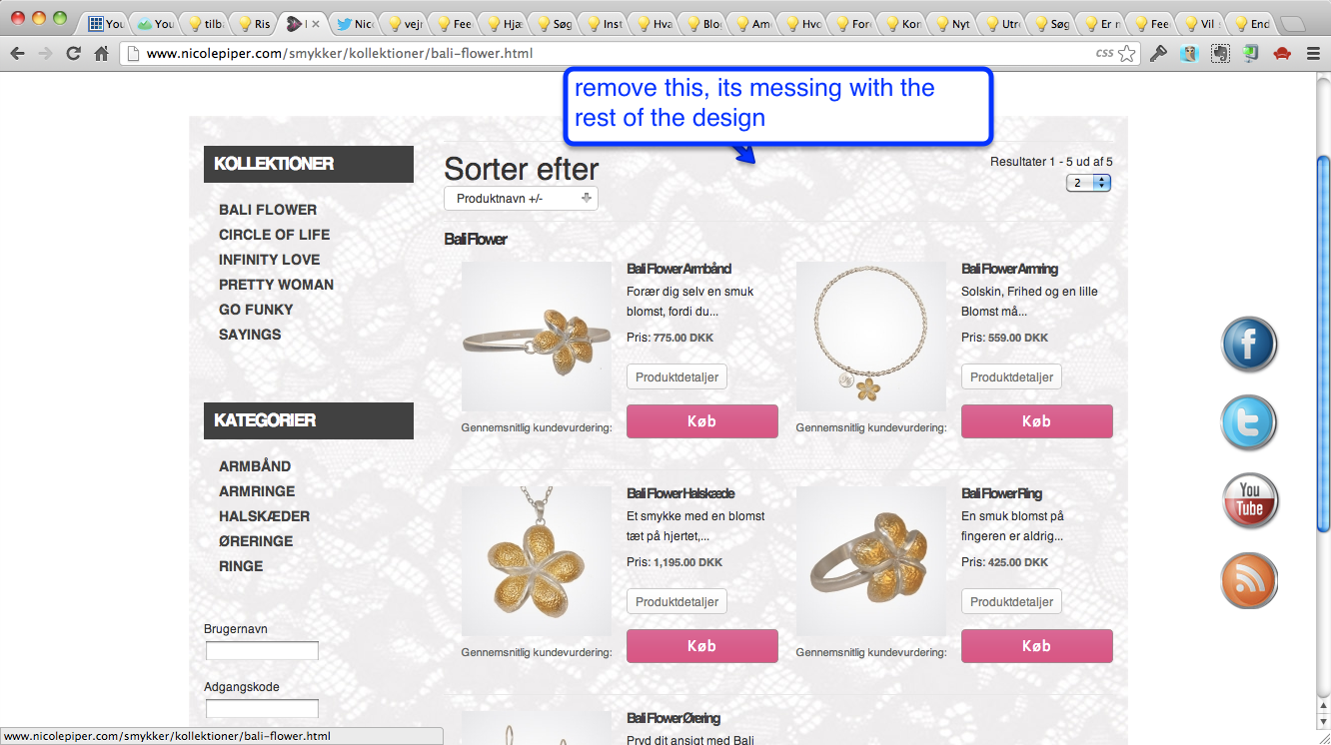
Task: Open the Bali Flower Halskæde product image
Action: pos(537,561)
